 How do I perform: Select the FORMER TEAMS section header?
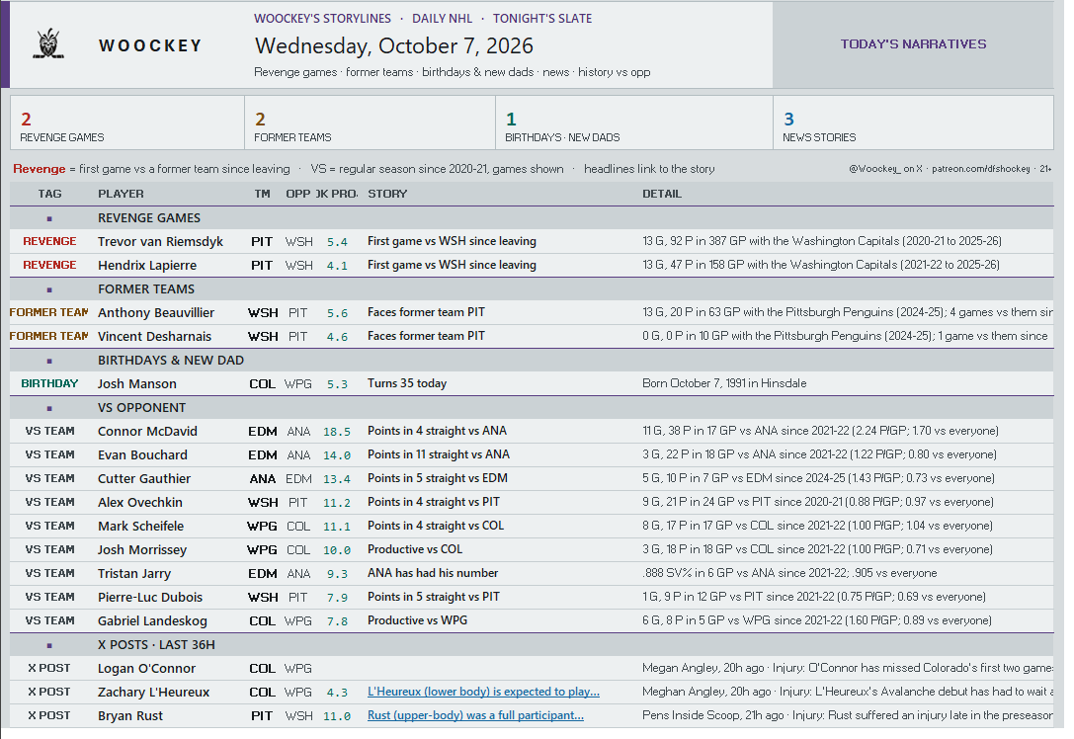pyautogui.click(x=532, y=289)
